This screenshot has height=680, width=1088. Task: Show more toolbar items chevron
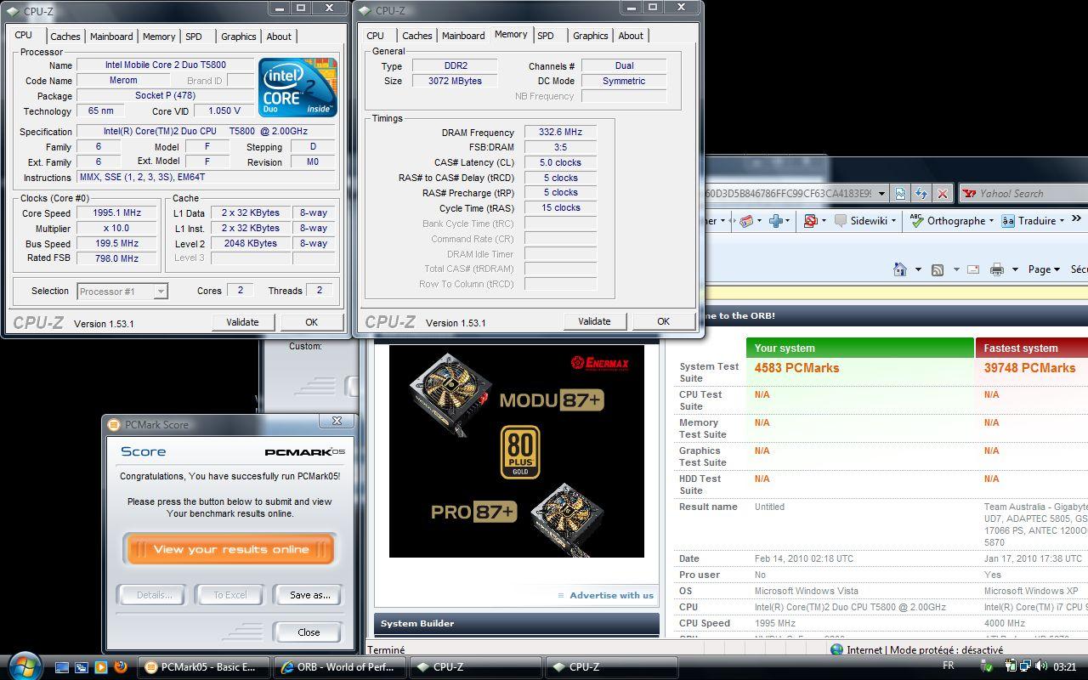(1076, 219)
